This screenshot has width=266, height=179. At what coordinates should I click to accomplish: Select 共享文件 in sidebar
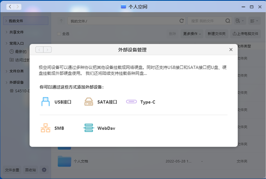[x=17, y=32]
